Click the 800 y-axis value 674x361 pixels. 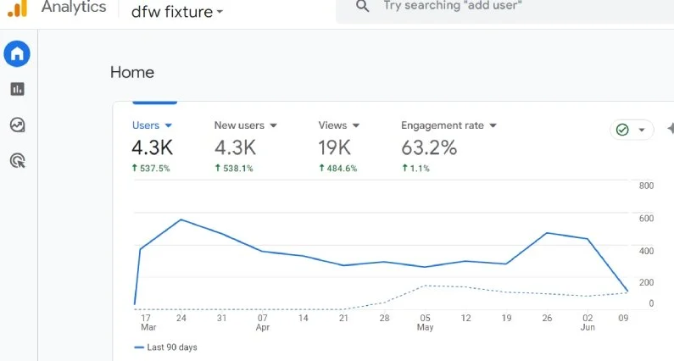(x=646, y=186)
